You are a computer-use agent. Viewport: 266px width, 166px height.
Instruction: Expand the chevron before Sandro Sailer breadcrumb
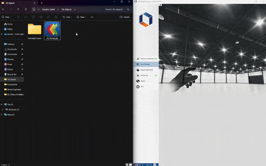[x=39, y=9]
